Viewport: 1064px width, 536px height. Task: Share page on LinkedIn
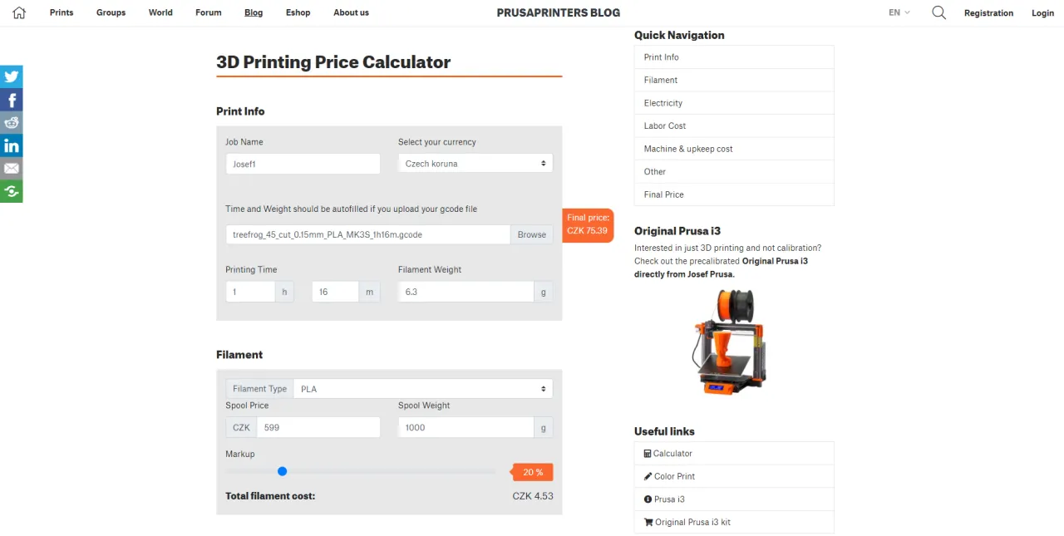[12, 146]
